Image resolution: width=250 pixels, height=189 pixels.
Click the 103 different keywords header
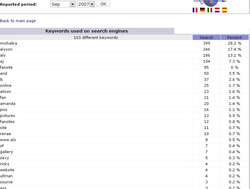96,38
